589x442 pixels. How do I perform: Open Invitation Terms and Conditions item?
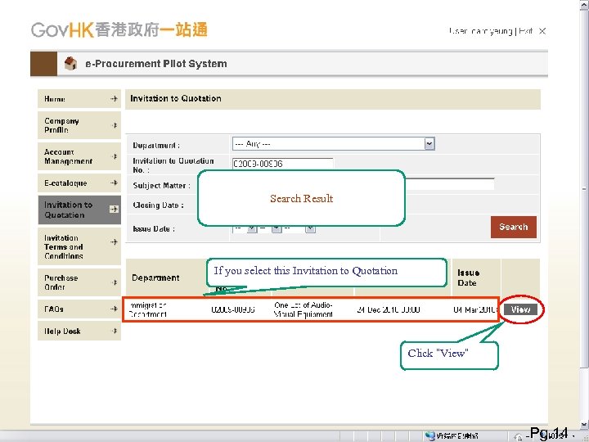tap(79, 246)
